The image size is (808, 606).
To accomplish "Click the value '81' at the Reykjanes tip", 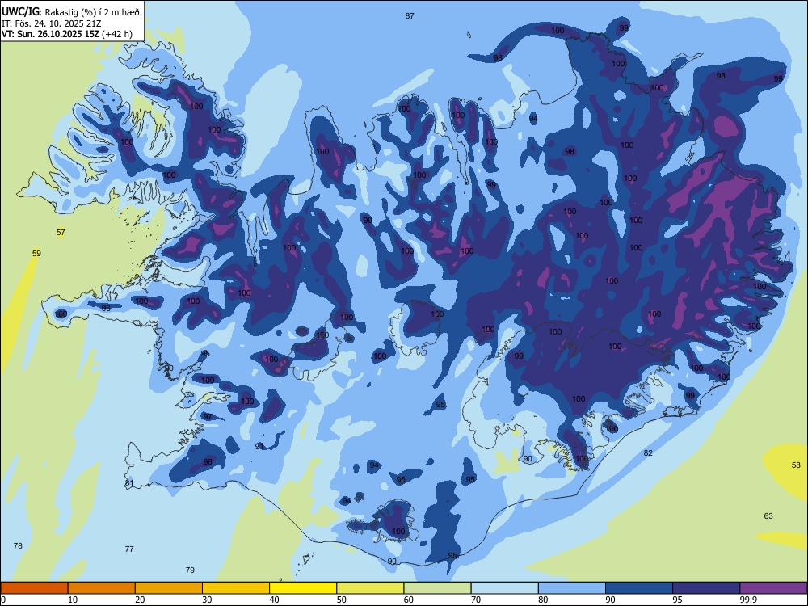I will 129,483.
